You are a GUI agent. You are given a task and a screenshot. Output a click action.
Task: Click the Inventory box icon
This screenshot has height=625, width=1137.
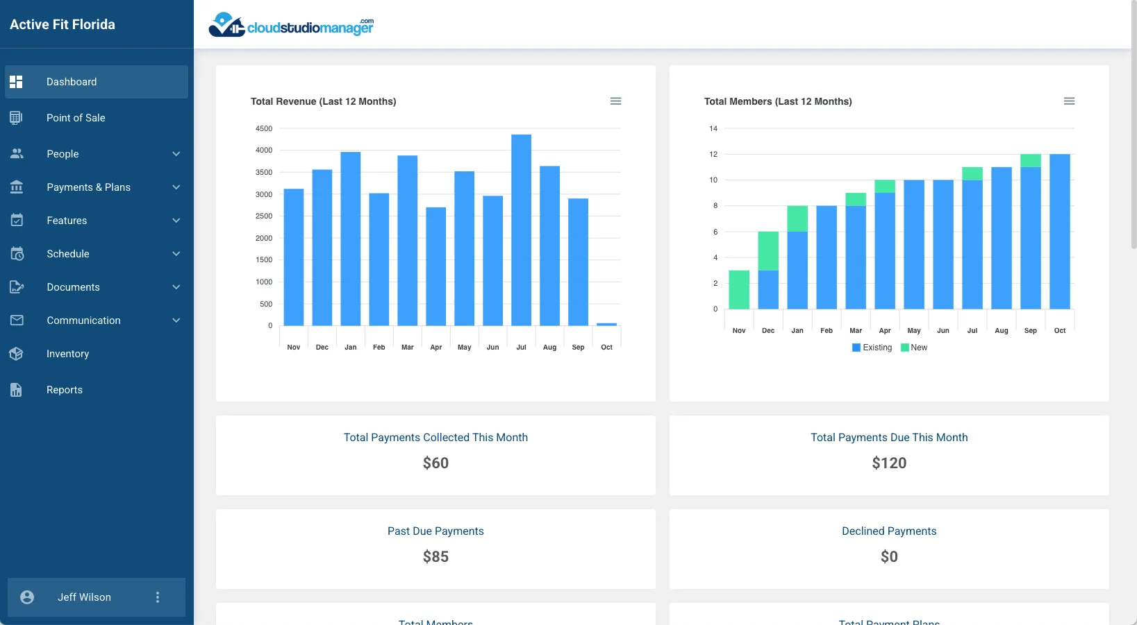pyautogui.click(x=17, y=354)
